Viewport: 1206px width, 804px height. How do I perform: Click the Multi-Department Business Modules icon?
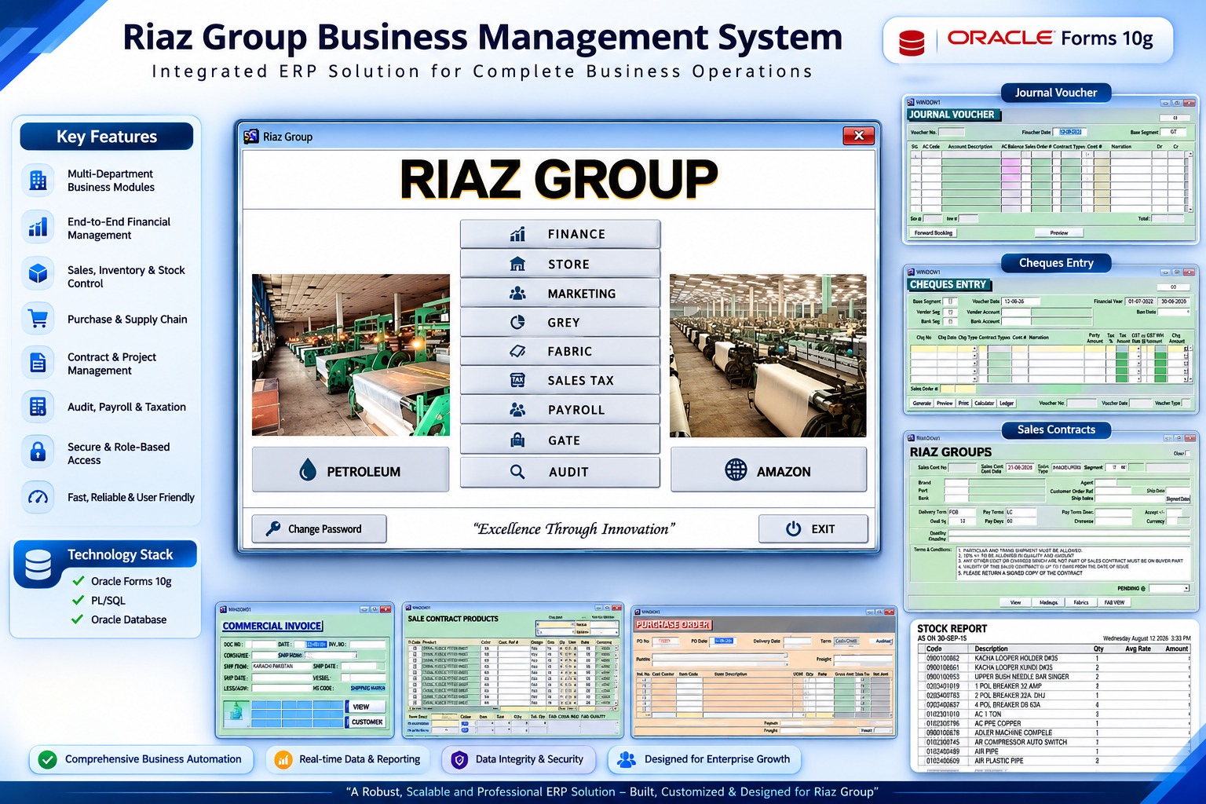[x=38, y=180]
